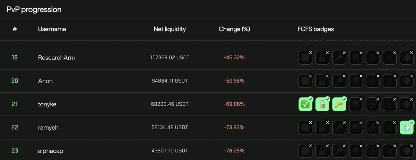Sort by the Net liquidity column header
Screen dimensions: 416x160
click(170, 29)
